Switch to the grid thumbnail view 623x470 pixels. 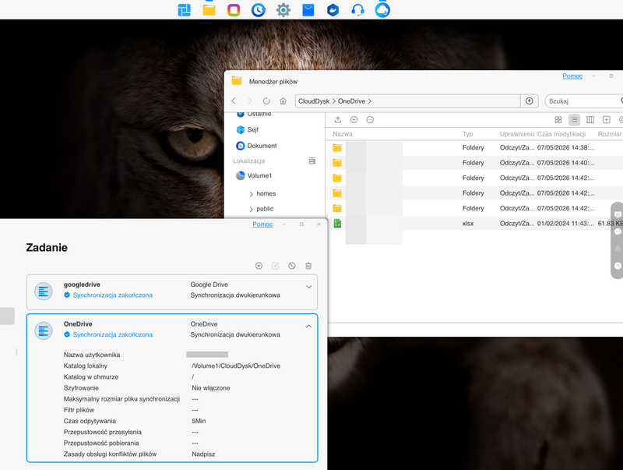point(558,120)
